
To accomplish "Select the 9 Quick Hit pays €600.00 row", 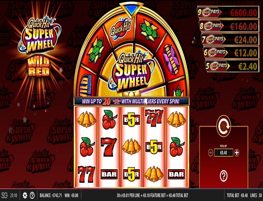I will [x=228, y=12].
